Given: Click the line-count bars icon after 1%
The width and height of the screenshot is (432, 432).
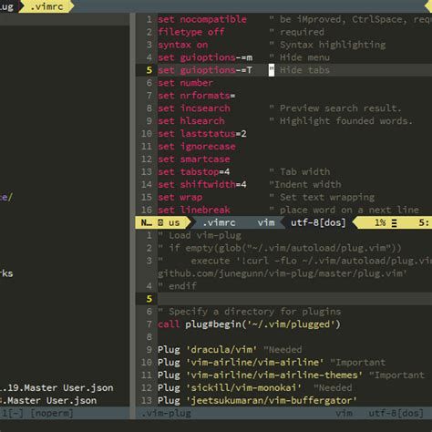Looking at the screenshot, I should coord(394,223).
